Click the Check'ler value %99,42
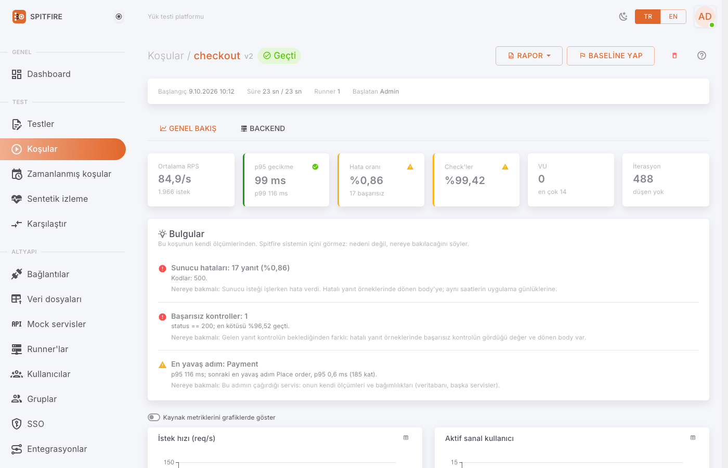Screen dimensions: 728x468 (465, 180)
